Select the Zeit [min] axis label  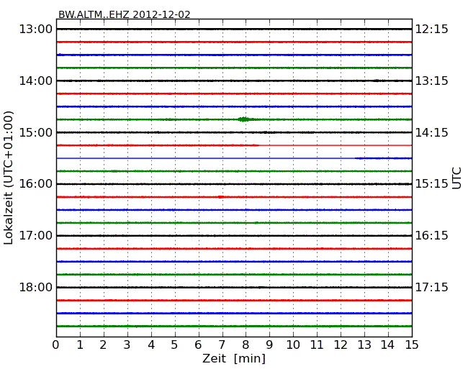coord(234,358)
